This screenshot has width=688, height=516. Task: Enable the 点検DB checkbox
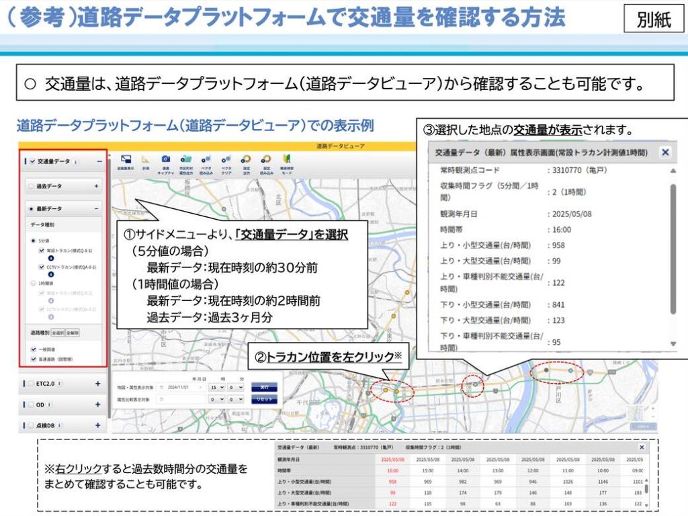coord(31,425)
